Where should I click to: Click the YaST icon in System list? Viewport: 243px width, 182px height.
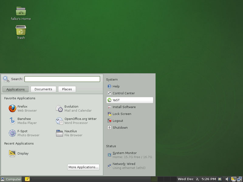pyautogui.click(x=109, y=100)
